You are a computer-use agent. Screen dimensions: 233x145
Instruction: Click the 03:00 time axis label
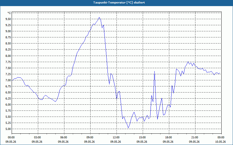point(38,137)
